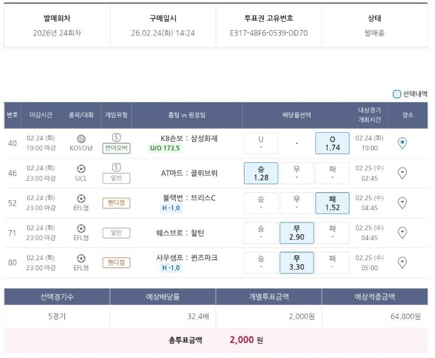The width and height of the screenshot is (435, 358).
Task: Click the 언더오버 game type tag
Action: [x=116, y=148]
